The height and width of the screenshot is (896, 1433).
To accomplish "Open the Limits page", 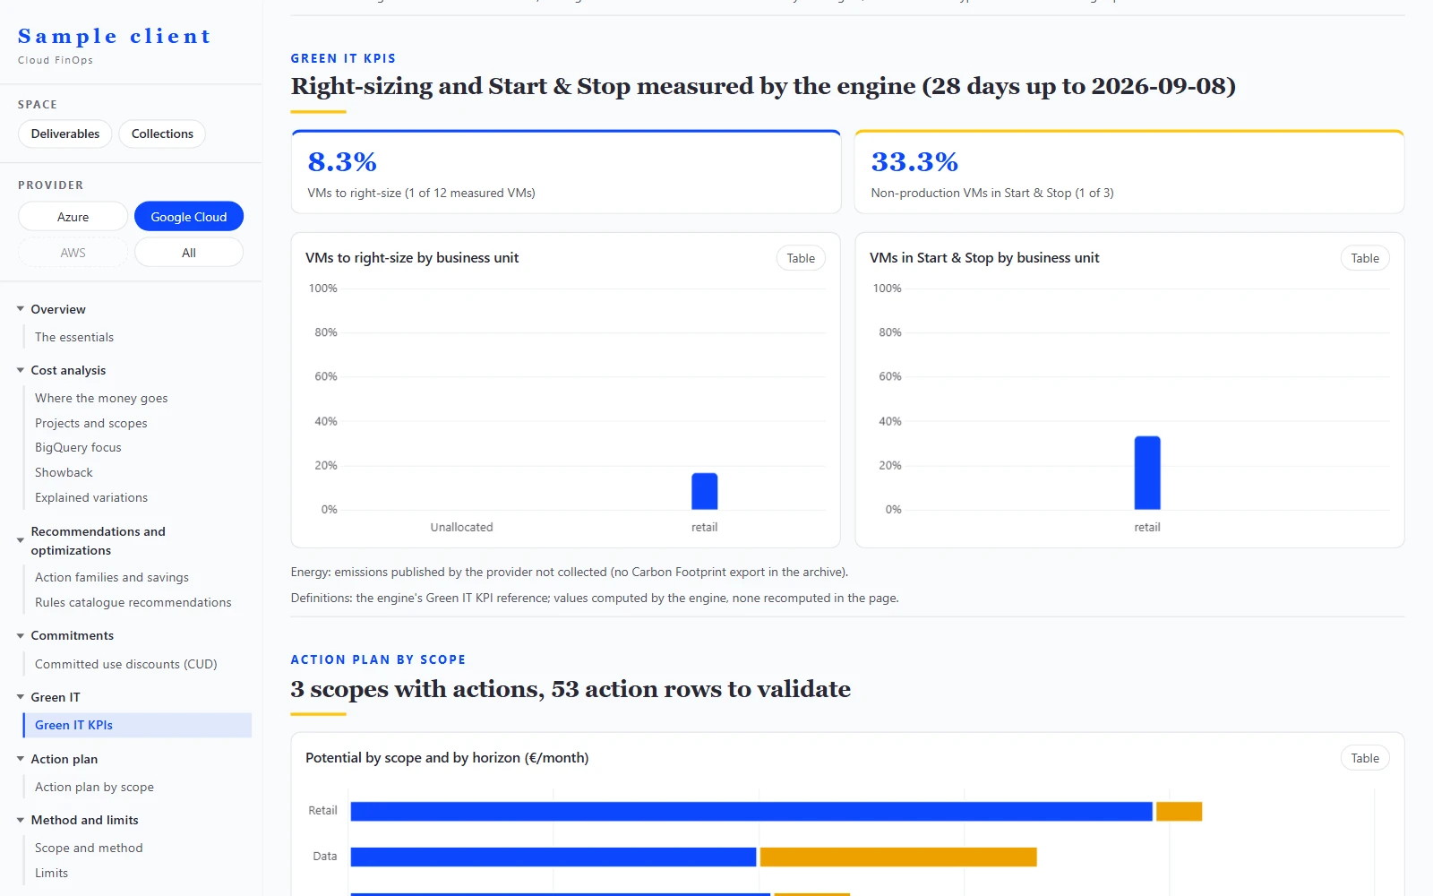I will (51, 873).
